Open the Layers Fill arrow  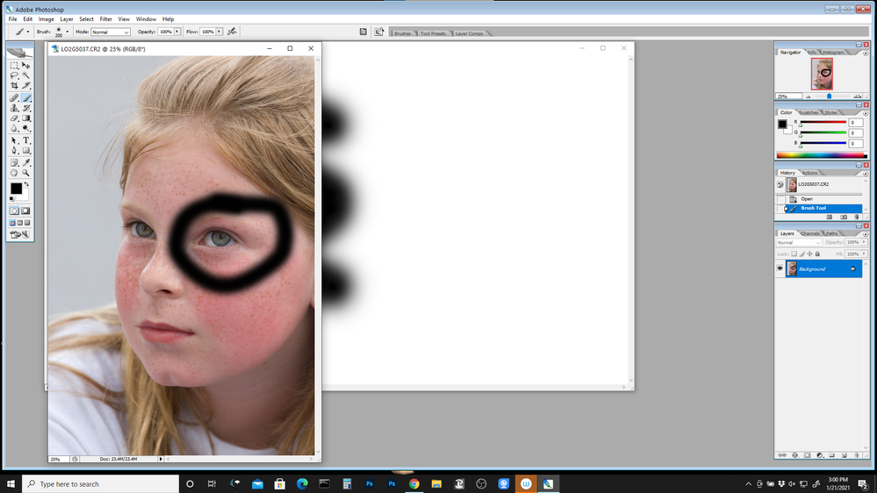point(864,254)
